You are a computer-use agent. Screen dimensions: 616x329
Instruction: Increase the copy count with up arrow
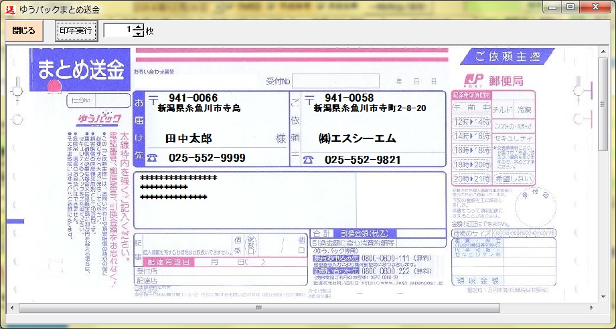139,27
